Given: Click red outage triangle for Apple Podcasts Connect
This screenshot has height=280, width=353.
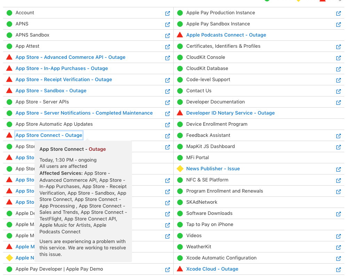Looking at the screenshot, I should pyautogui.click(x=180, y=35).
